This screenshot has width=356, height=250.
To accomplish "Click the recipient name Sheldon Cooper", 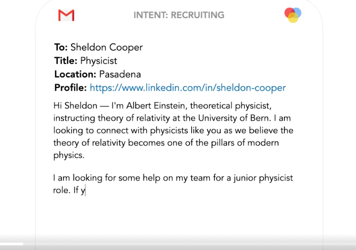I will click(106, 47).
